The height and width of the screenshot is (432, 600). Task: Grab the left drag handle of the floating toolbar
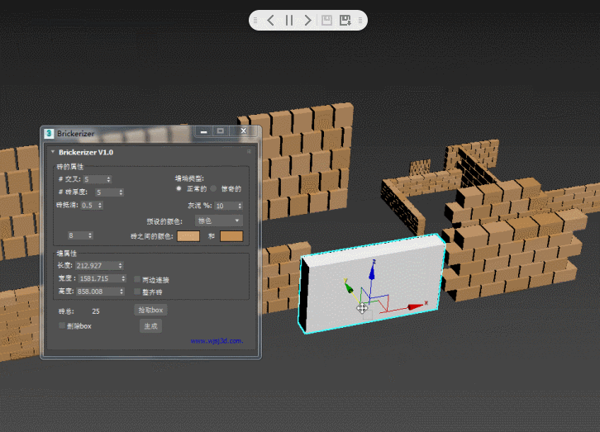(255, 20)
